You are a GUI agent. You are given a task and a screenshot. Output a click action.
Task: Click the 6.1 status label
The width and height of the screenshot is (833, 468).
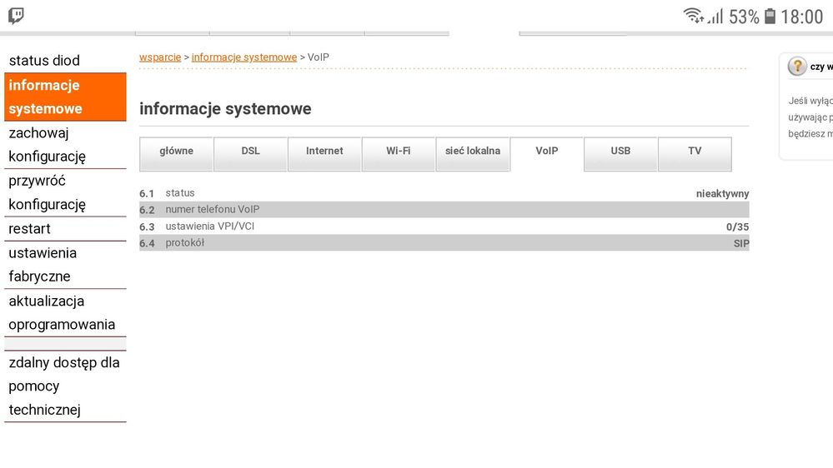pyautogui.click(x=180, y=193)
